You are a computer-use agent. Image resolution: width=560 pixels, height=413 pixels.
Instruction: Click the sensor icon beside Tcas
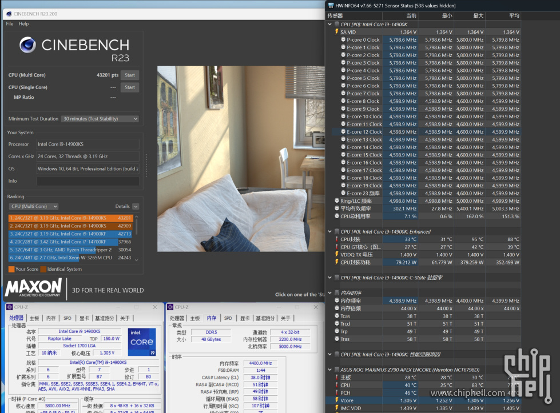click(337, 316)
